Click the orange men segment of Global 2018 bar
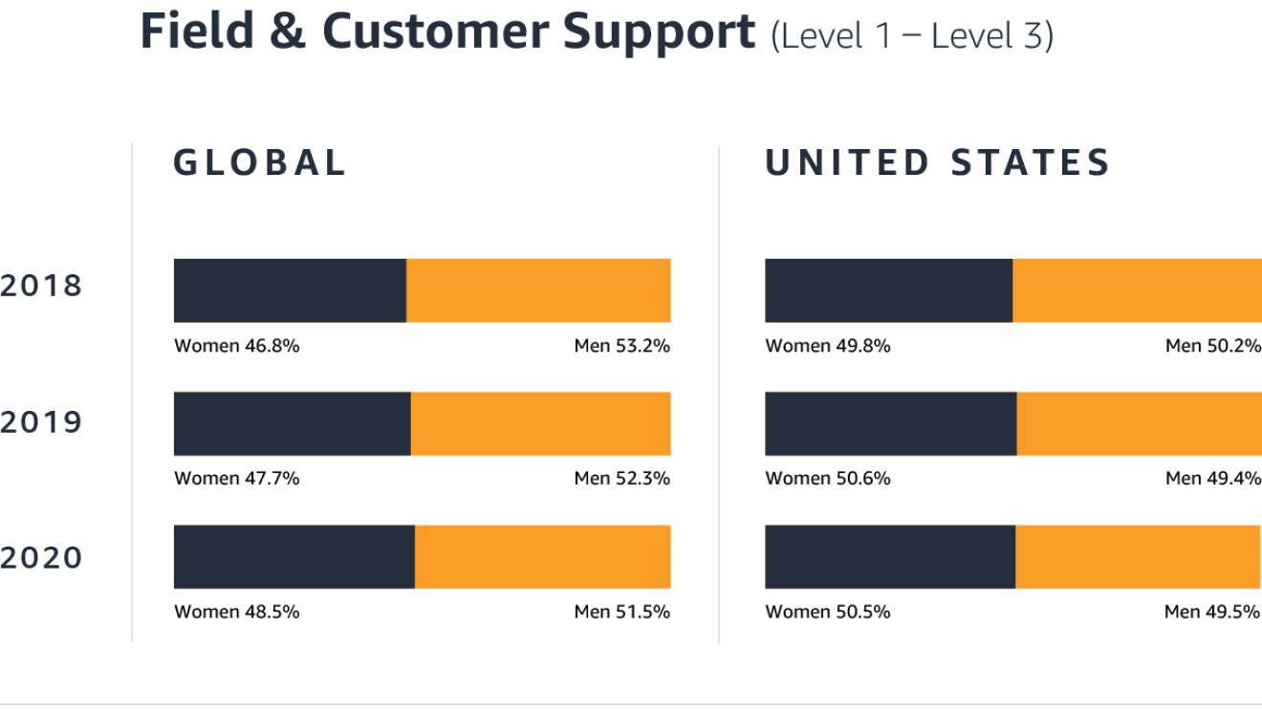The width and height of the screenshot is (1262, 710). pyautogui.click(x=538, y=290)
